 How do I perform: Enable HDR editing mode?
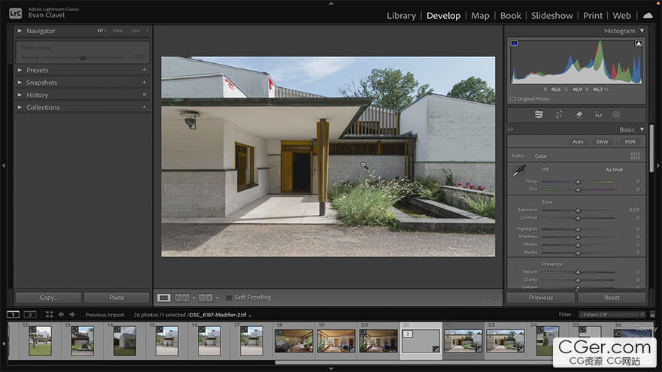pos(630,142)
